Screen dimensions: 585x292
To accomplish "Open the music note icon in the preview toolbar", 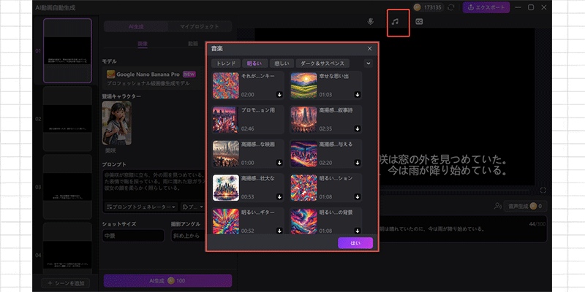I will pyautogui.click(x=396, y=22).
